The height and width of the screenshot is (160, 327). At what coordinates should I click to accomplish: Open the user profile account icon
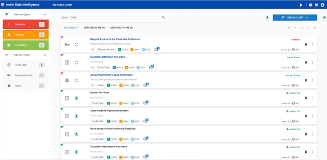tap(323, 5)
